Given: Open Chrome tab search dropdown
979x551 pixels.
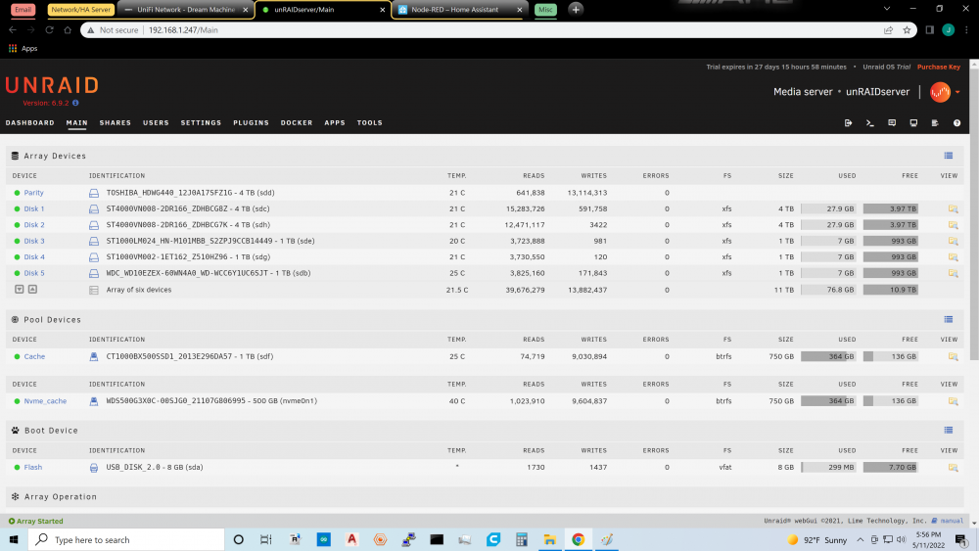Looking at the screenshot, I should pyautogui.click(x=887, y=9).
